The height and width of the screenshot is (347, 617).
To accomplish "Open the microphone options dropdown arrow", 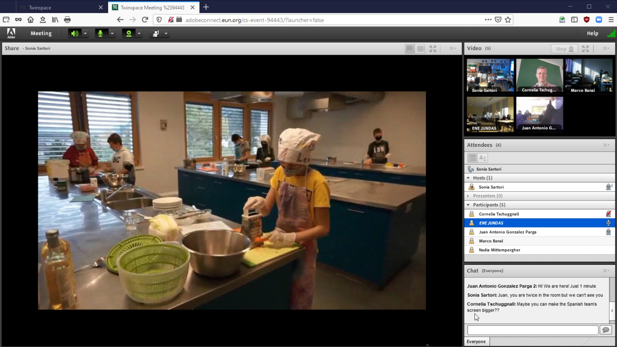I will tap(112, 33).
